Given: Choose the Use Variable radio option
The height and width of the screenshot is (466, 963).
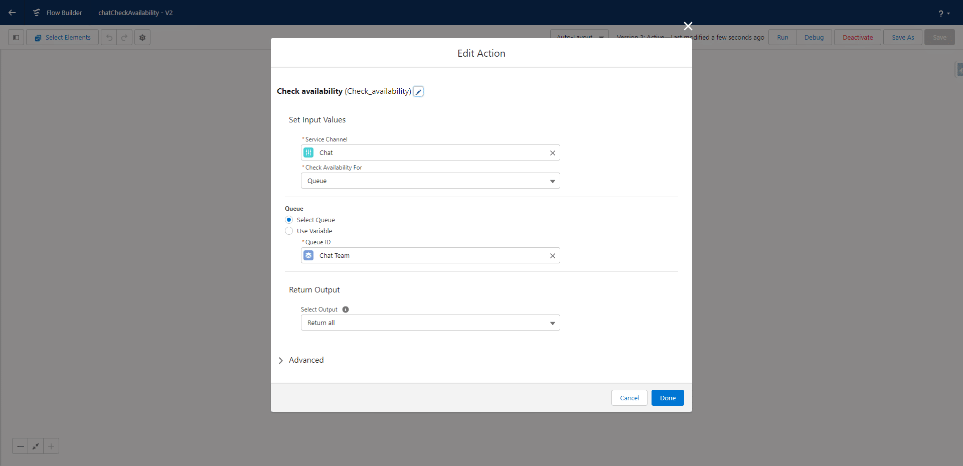Looking at the screenshot, I should point(289,231).
